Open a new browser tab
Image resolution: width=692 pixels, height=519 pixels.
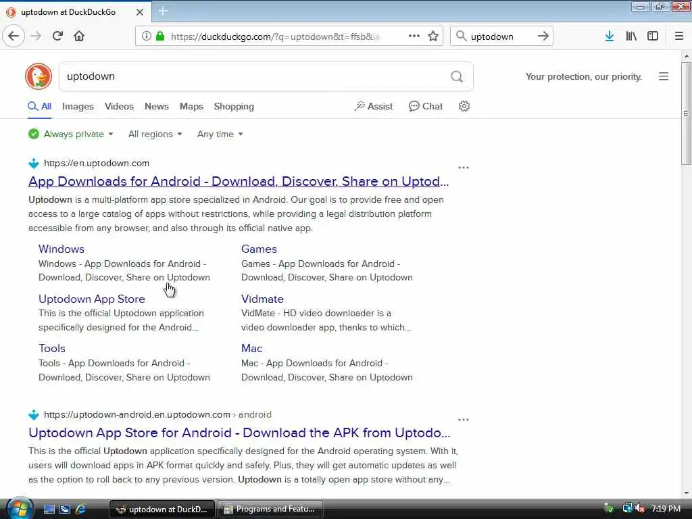[163, 11]
